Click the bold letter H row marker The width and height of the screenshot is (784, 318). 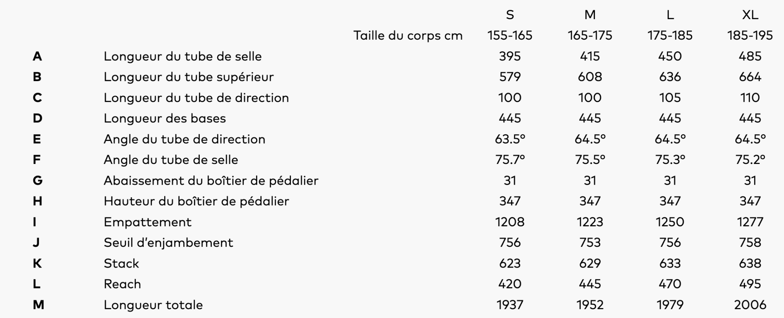pyautogui.click(x=38, y=201)
